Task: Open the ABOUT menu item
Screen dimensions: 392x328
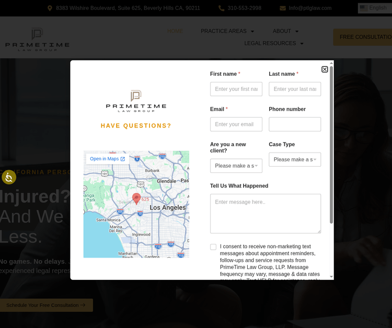Action: click(x=282, y=31)
